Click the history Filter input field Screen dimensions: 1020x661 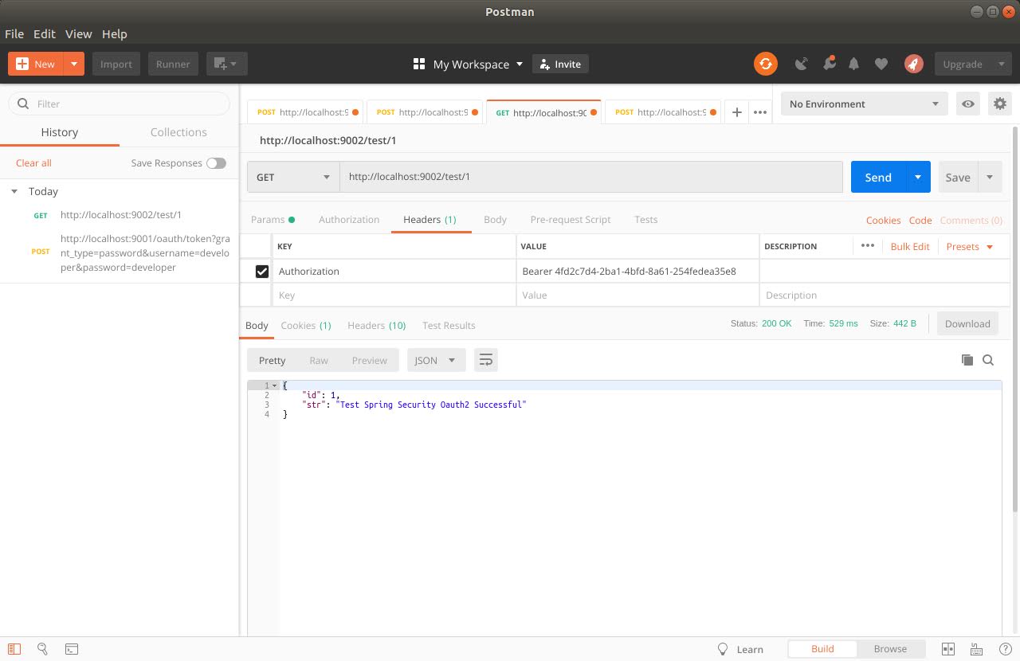(x=119, y=104)
